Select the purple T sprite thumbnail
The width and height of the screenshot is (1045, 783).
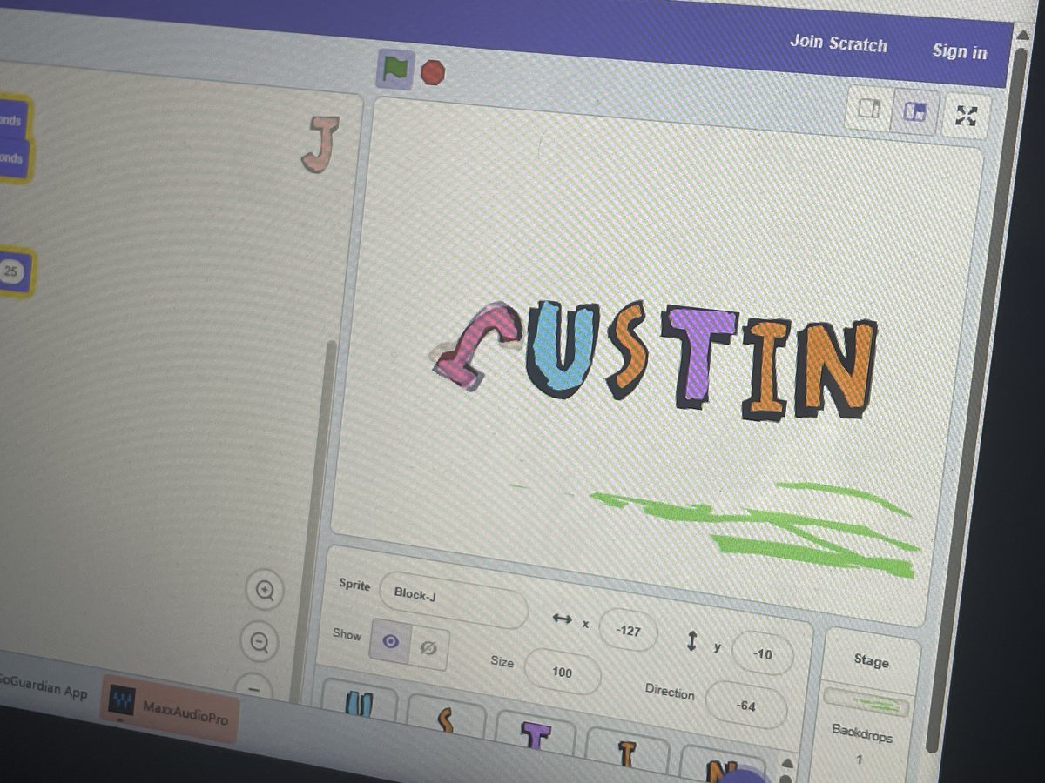click(x=536, y=736)
